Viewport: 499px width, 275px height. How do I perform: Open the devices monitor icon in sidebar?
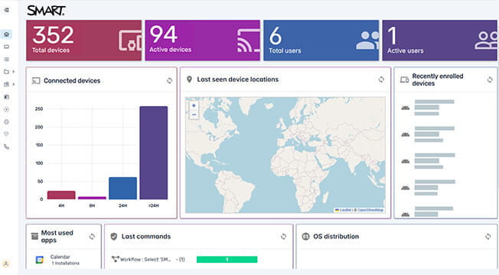coord(6,47)
